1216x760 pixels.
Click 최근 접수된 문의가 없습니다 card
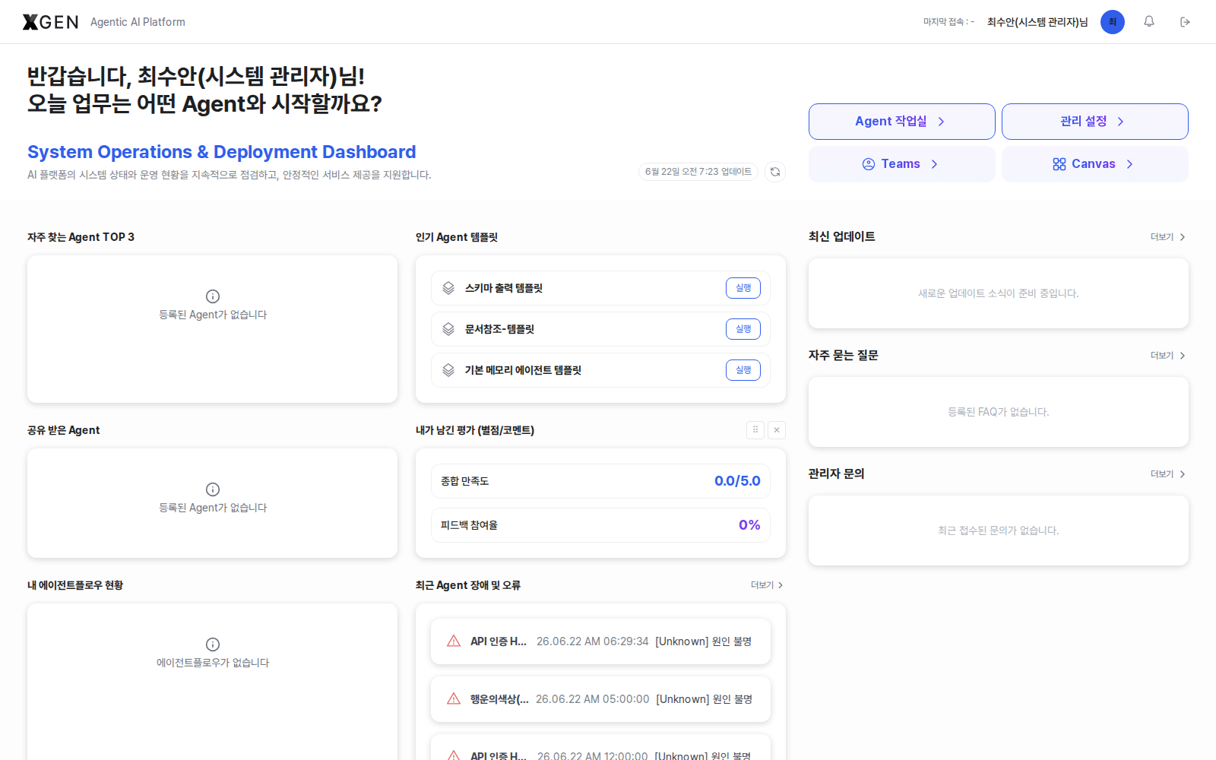[x=999, y=530]
